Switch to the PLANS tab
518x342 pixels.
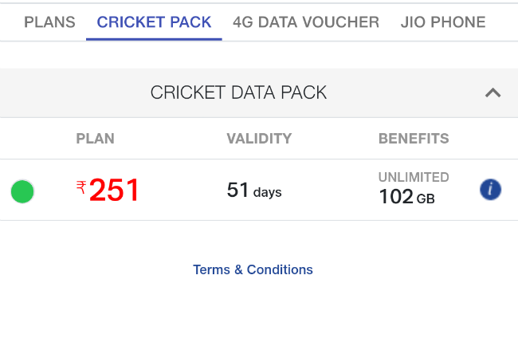click(49, 22)
